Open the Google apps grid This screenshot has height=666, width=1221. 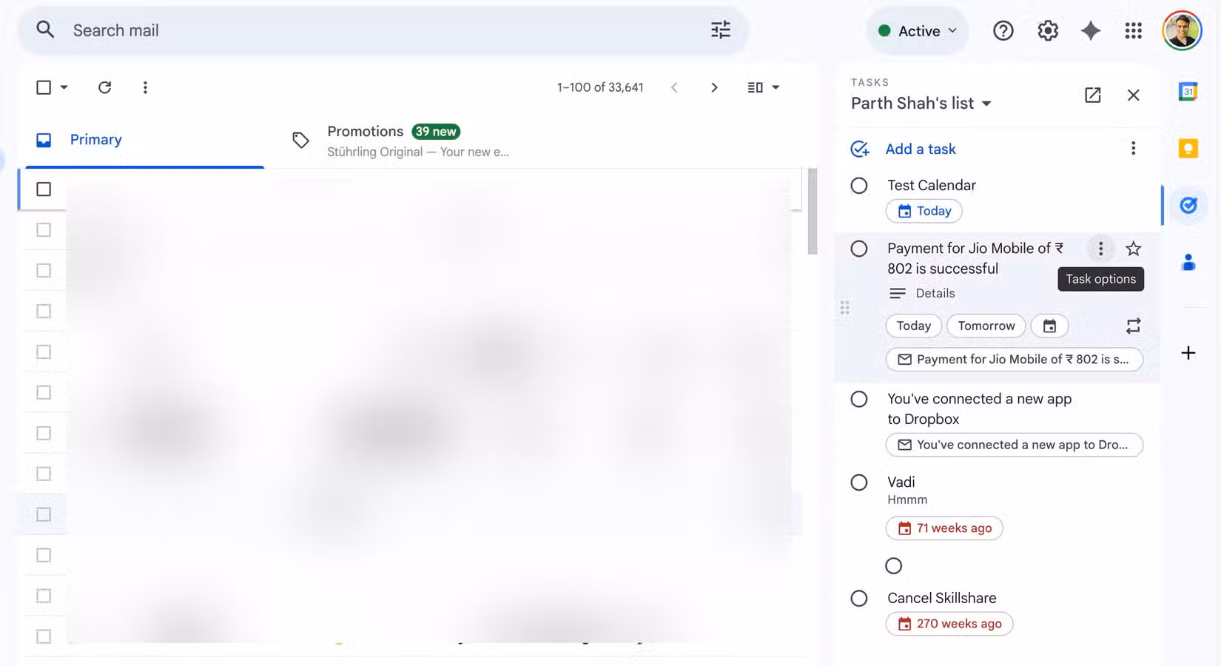pos(1133,30)
